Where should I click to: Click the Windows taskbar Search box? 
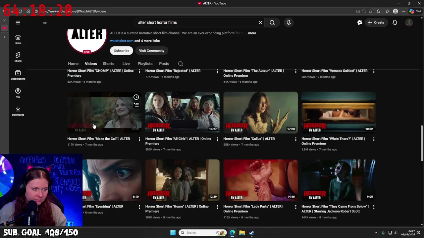[203, 233]
